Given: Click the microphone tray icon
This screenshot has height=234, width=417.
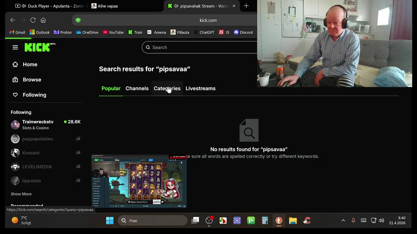Looking at the screenshot, I should [353, 221].
